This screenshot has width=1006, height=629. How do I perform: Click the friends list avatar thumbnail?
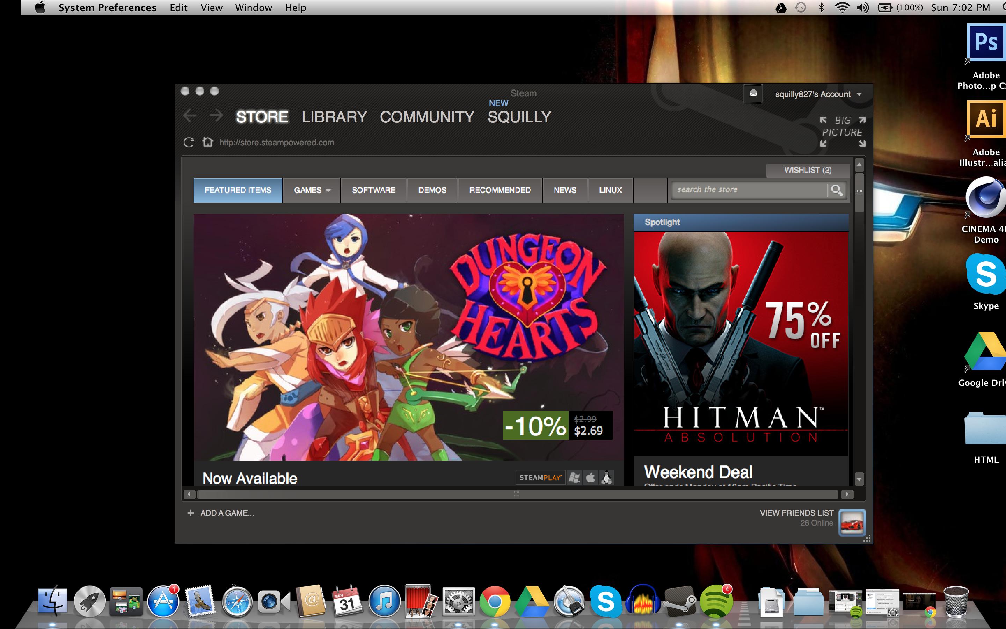tap(852, 522)
